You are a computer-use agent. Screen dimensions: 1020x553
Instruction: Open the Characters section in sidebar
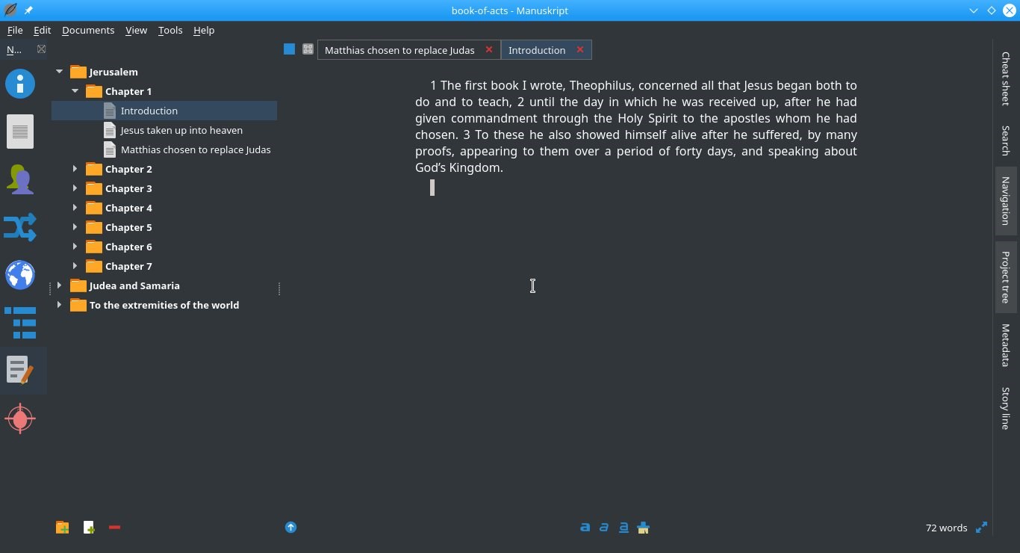(20, 179)
